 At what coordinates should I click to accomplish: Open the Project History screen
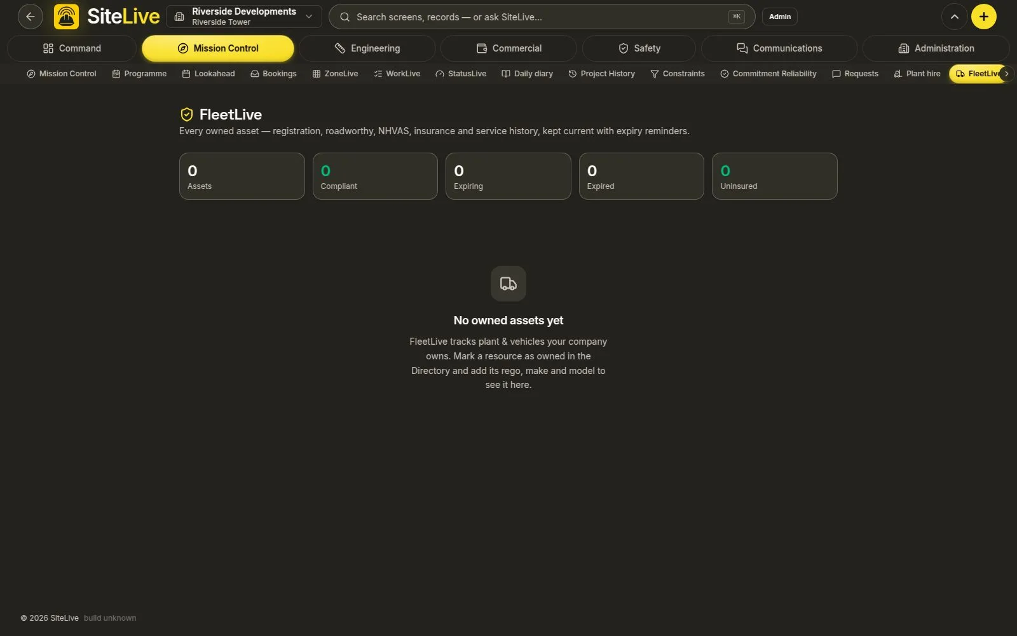601,74
